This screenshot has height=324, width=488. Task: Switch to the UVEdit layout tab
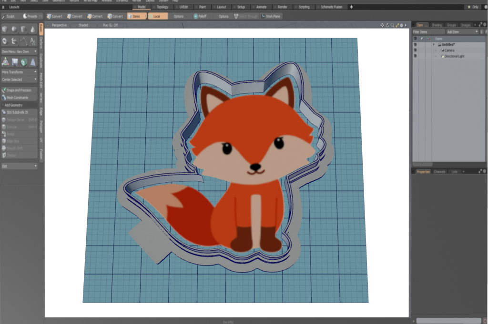pos(183,7)
